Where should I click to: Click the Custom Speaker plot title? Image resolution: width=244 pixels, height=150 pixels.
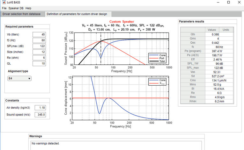click(x=122, y=22)
